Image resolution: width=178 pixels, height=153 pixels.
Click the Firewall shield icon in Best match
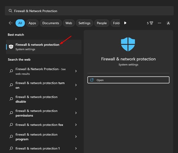point(11,47)
